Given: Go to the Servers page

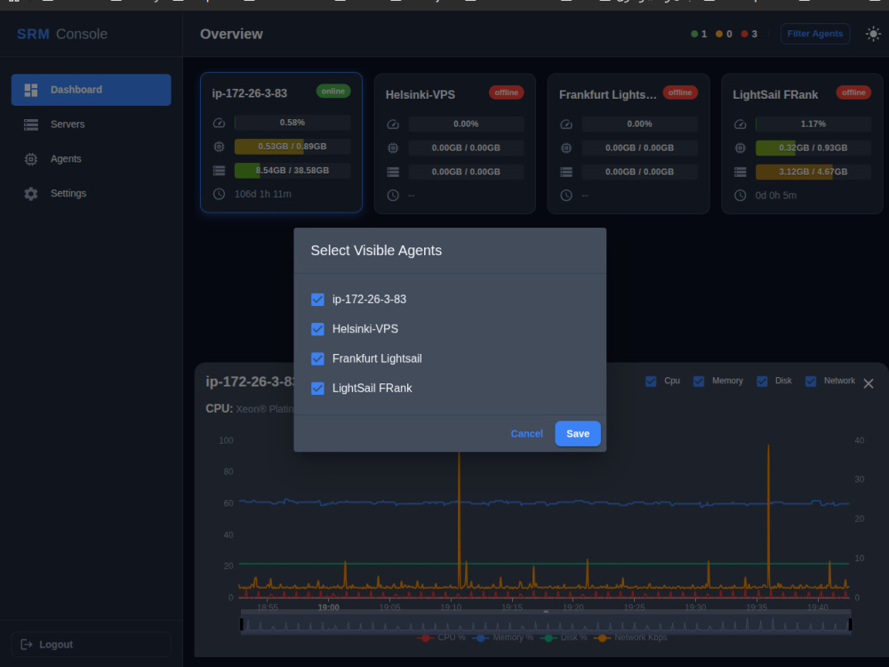Looking at the screenshot, I should coord(91,125).
